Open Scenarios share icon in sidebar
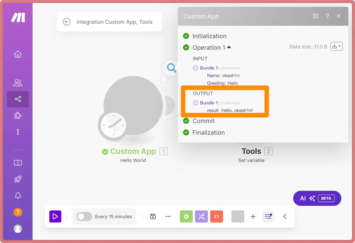Screen dimensions: 355x243 (18, 99)
